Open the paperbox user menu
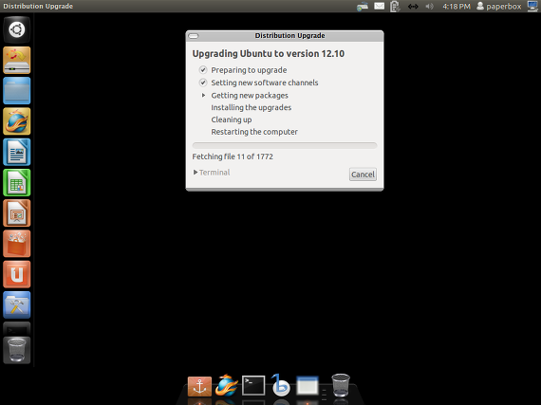Screen dimensions: 541x405 tap(499, 7)
